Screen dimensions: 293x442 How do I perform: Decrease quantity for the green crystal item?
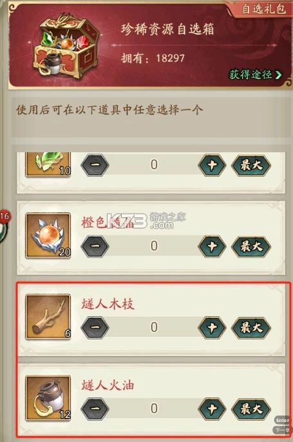tap(95, 165)
